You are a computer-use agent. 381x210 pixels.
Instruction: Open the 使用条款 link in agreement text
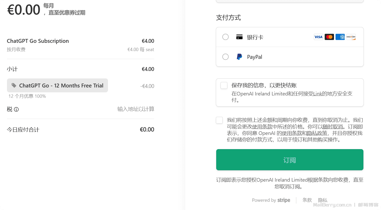pos(291,133)
